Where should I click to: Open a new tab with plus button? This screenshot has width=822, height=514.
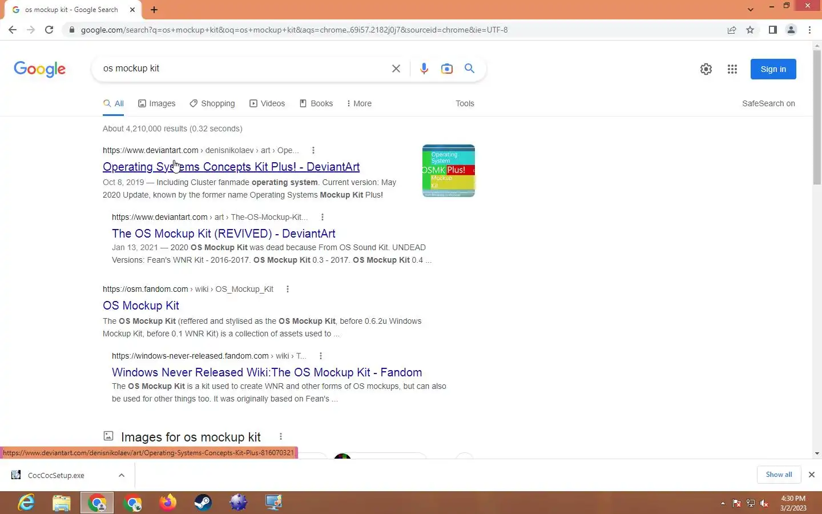click(154, 10)
